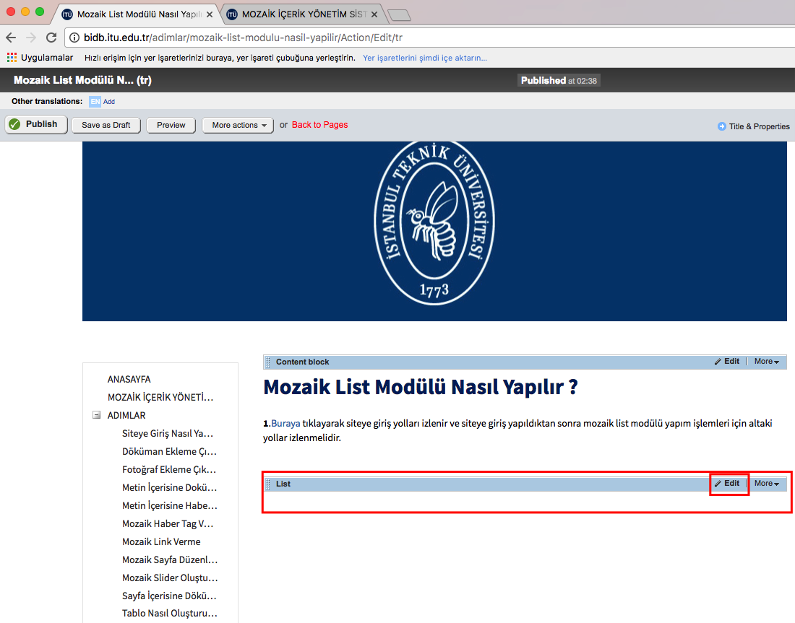Select ANASAYFA in the sidebar
The width and height of the screenshot is (795, 623).
click(129, 380)
